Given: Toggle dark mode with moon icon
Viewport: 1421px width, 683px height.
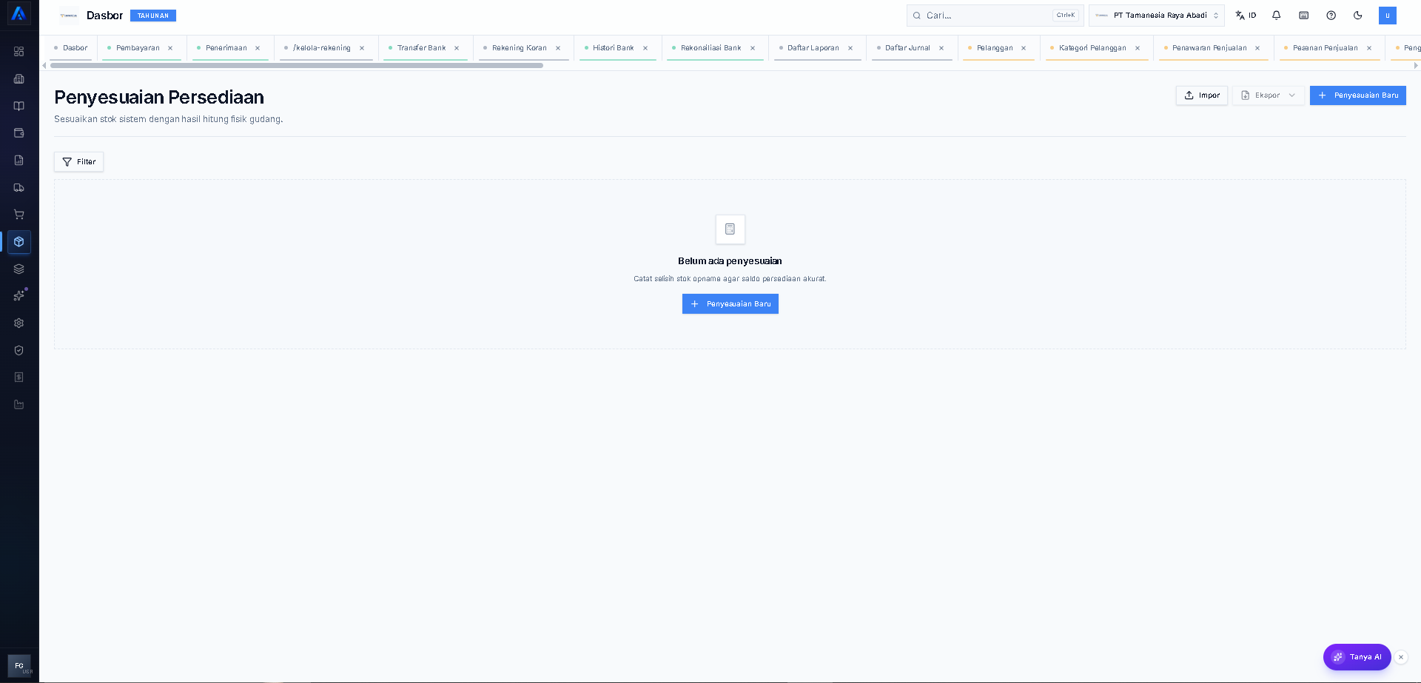Looking at the screenshot, I should pos(1358,15).
